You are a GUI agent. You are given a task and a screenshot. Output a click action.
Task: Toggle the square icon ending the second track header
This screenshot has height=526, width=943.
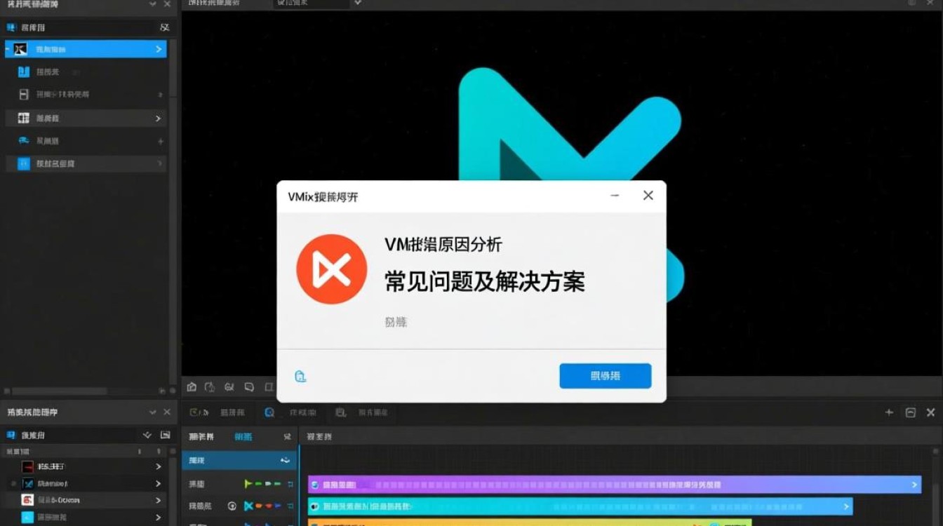pyautogui.click(x=290, y=484)
